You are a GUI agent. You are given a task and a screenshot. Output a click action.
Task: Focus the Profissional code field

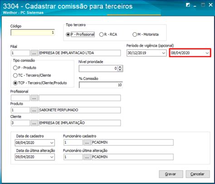tap(20, 98)
